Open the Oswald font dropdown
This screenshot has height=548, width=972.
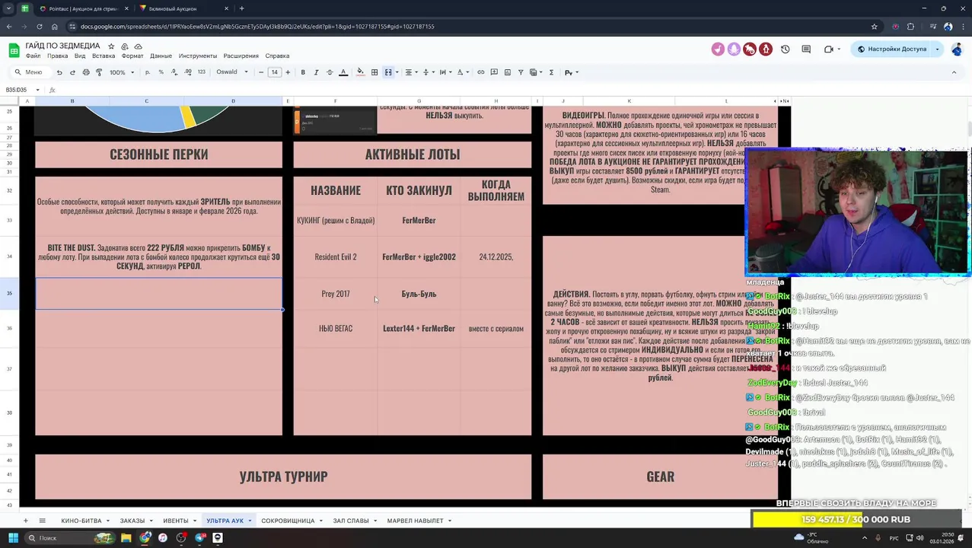[232, 72]
